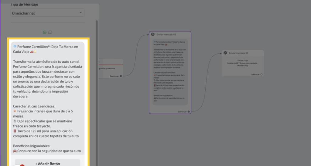Viewport: 311px width, 166px height.
Task: Click the red badge icon below the editor
Action: 22,165
